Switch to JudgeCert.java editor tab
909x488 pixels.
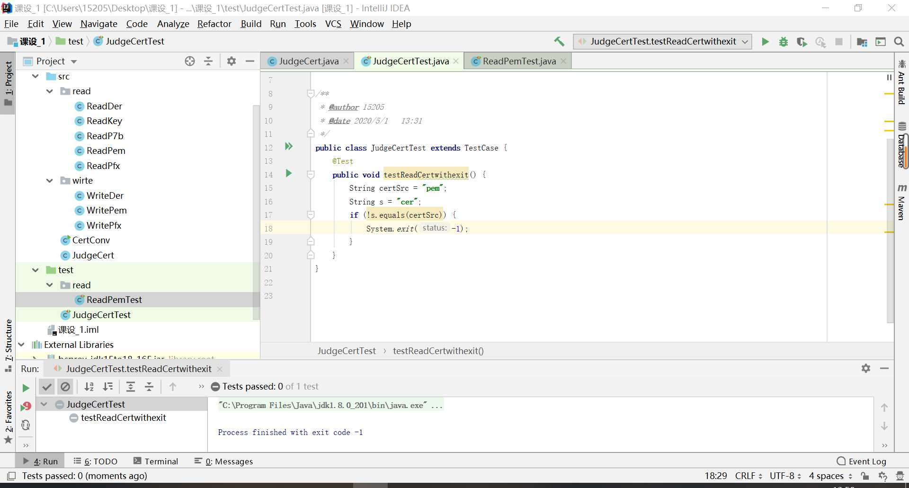[x=308, y=61]
